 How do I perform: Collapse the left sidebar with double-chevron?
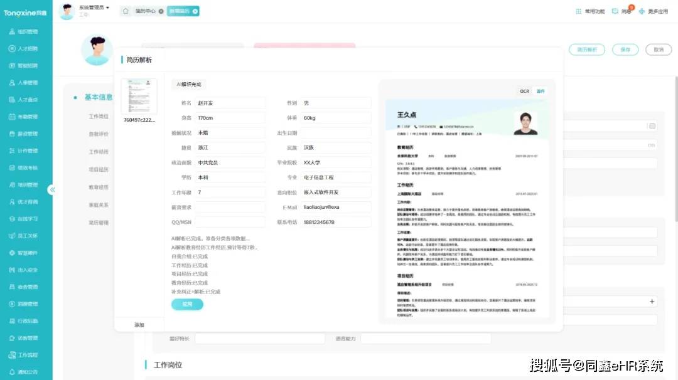coord(52,189)
